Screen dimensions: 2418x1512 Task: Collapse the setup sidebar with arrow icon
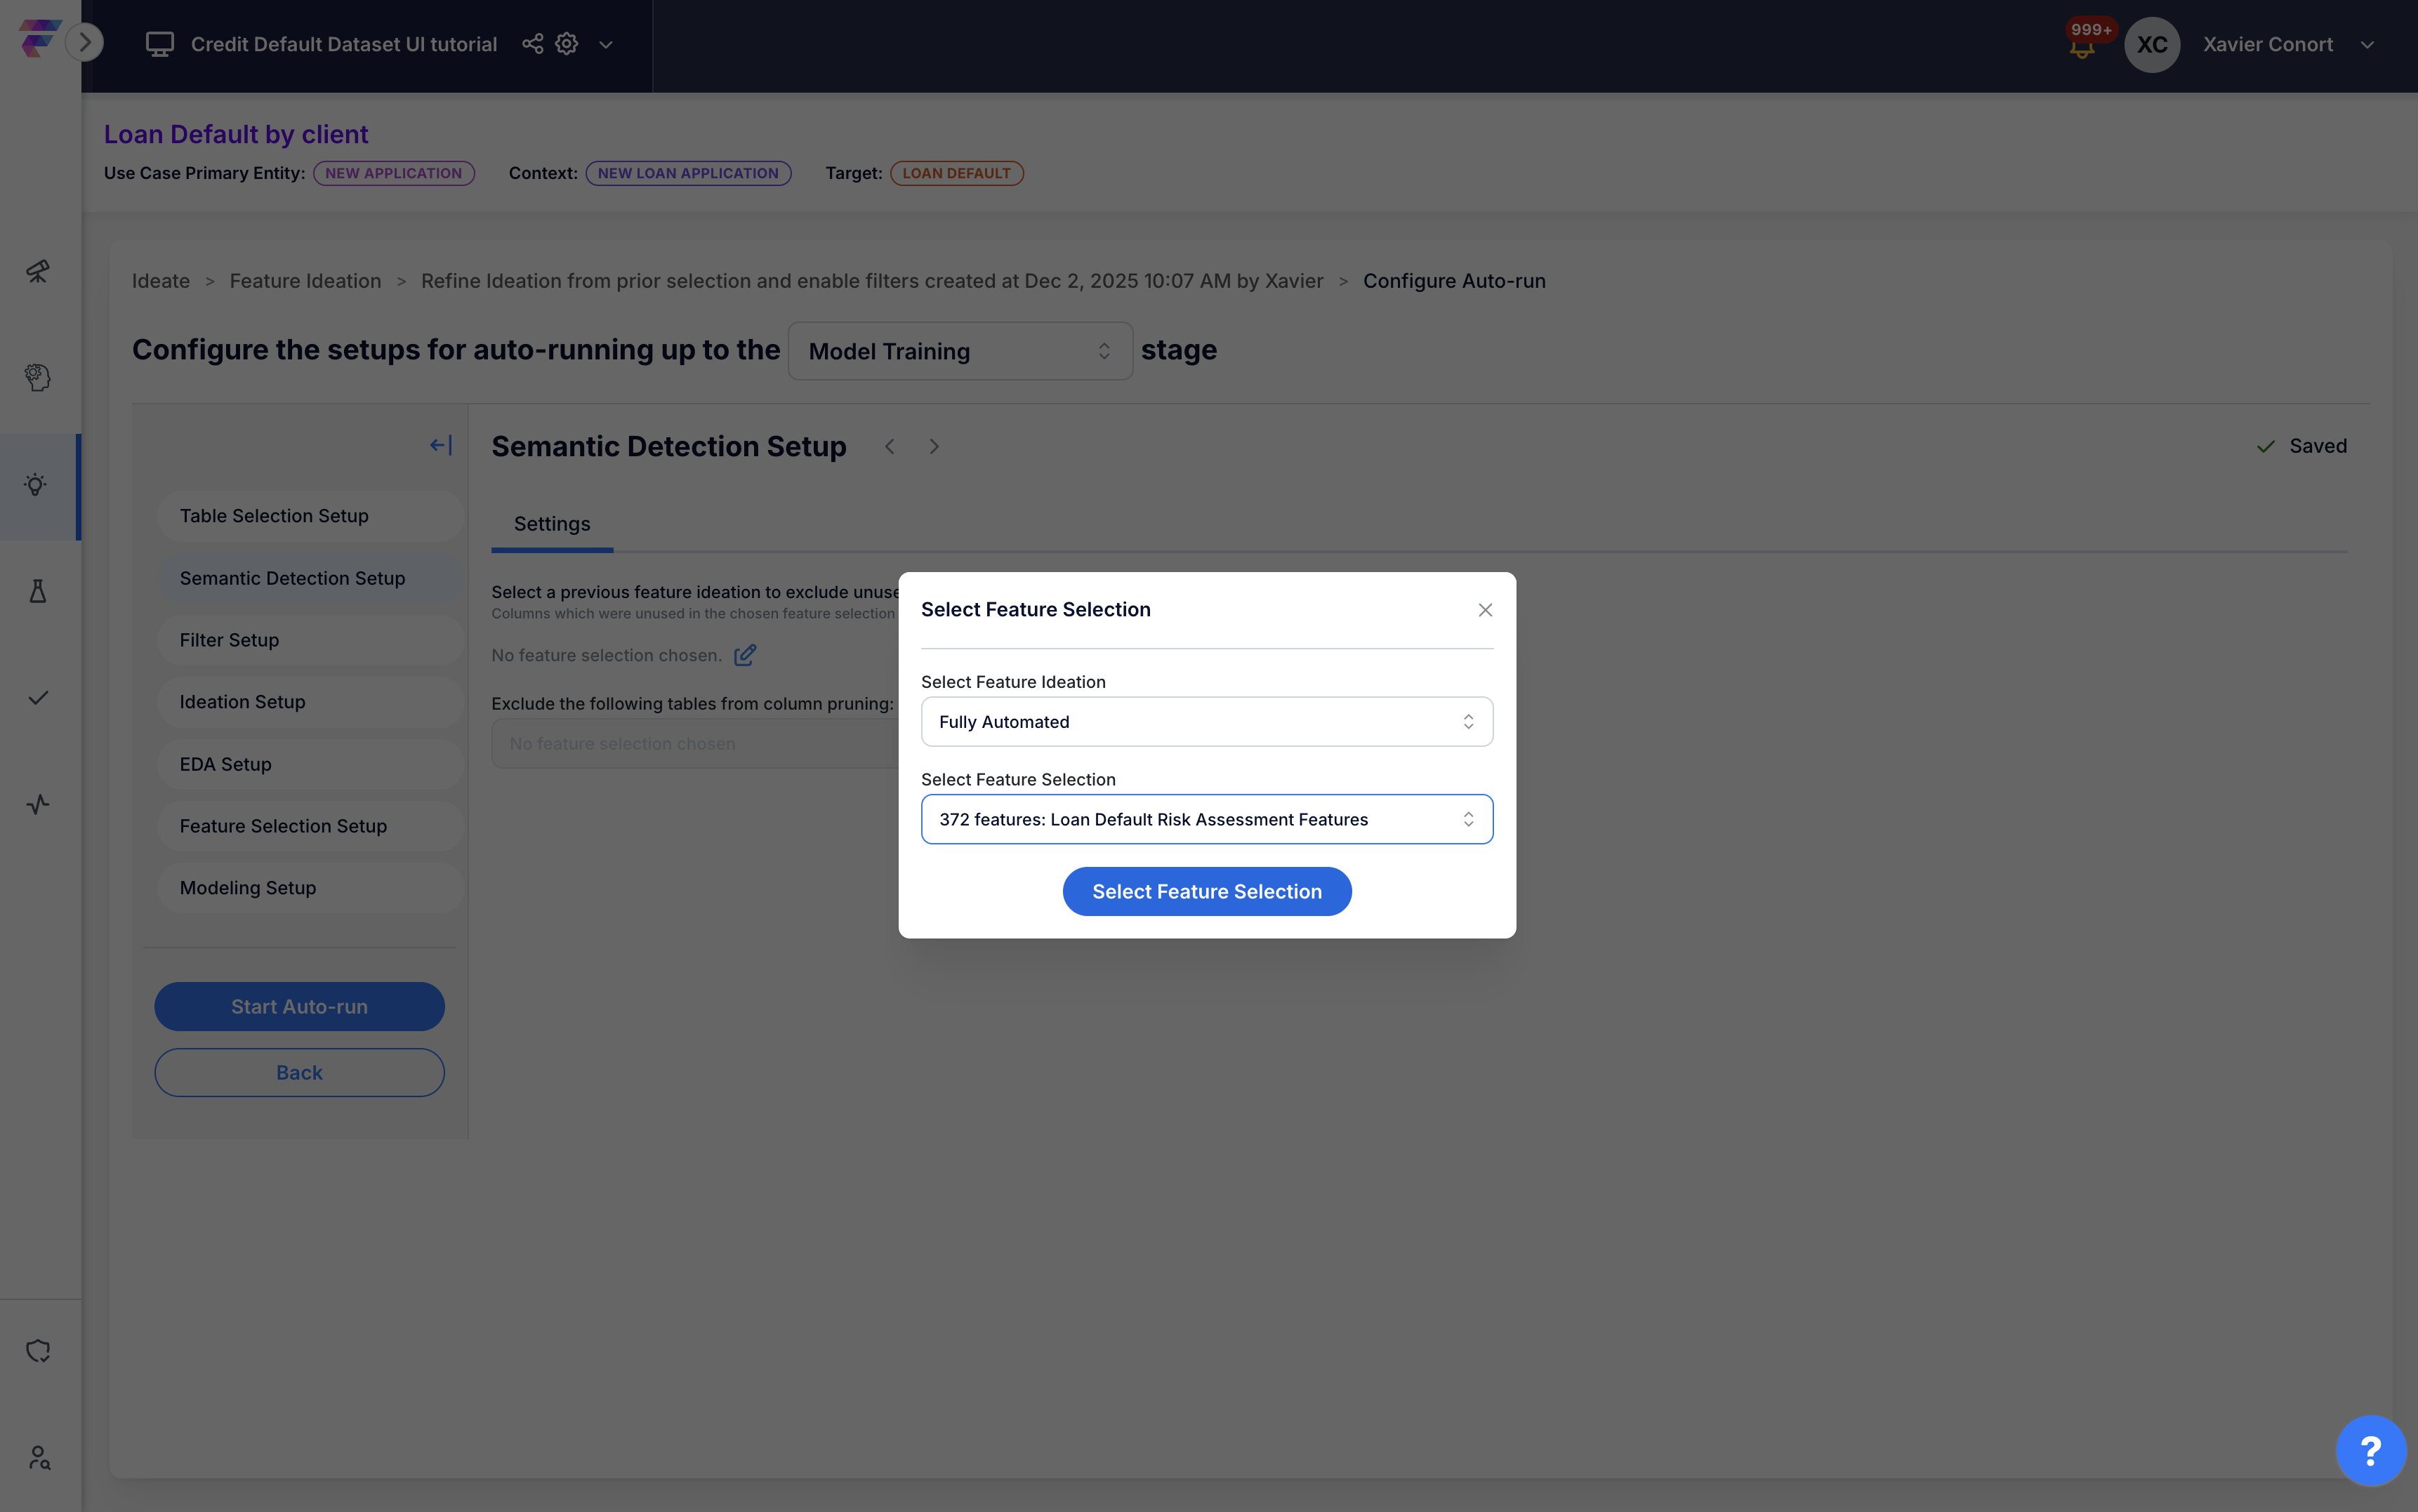(x=441, y=445)
